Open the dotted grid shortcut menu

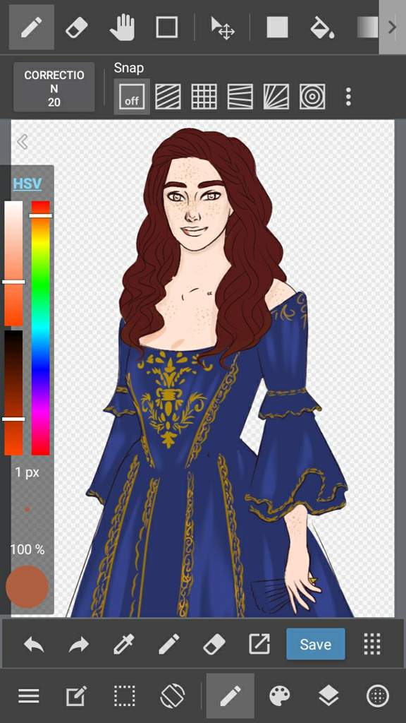(x=372, y=644)
